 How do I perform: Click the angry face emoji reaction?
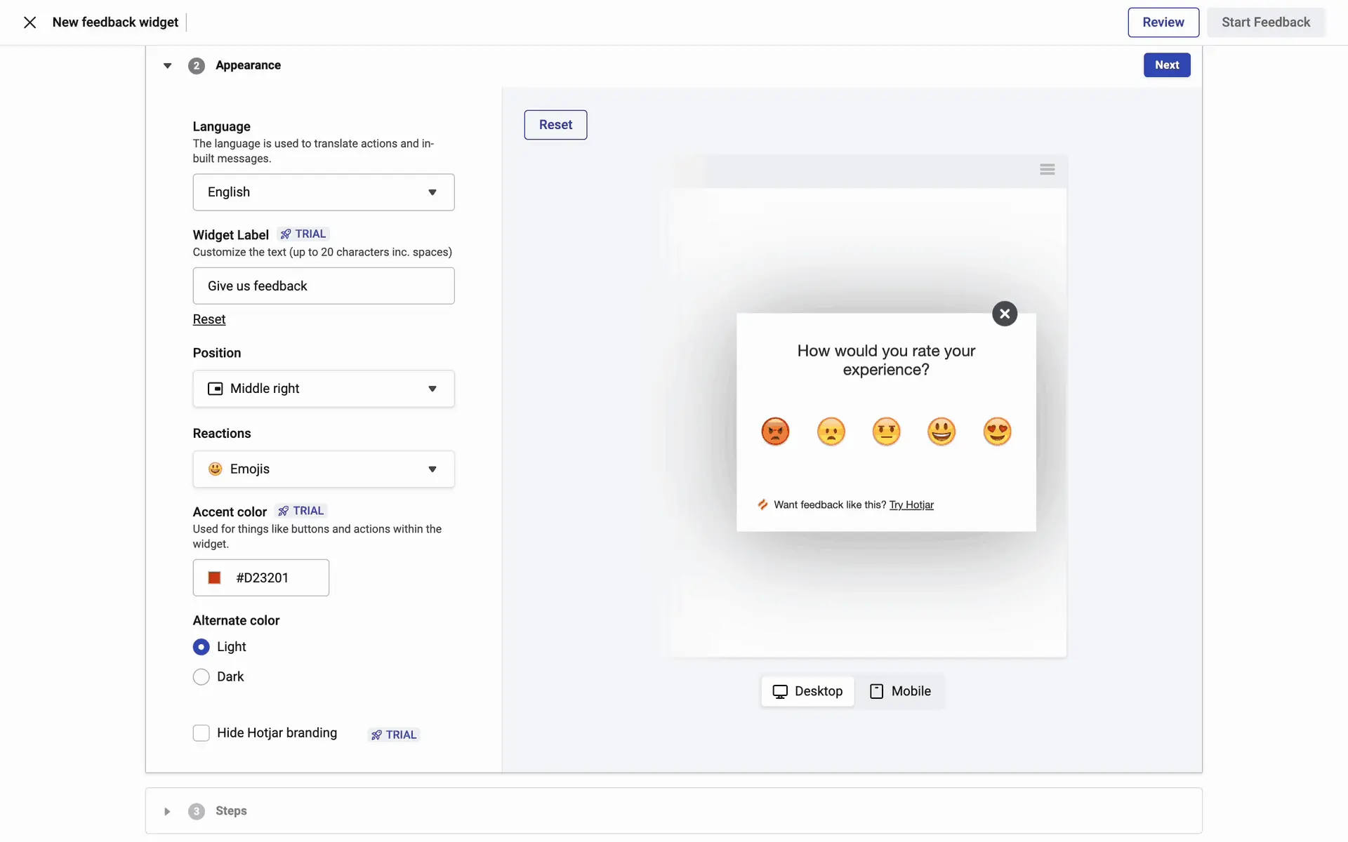point(775,431)
